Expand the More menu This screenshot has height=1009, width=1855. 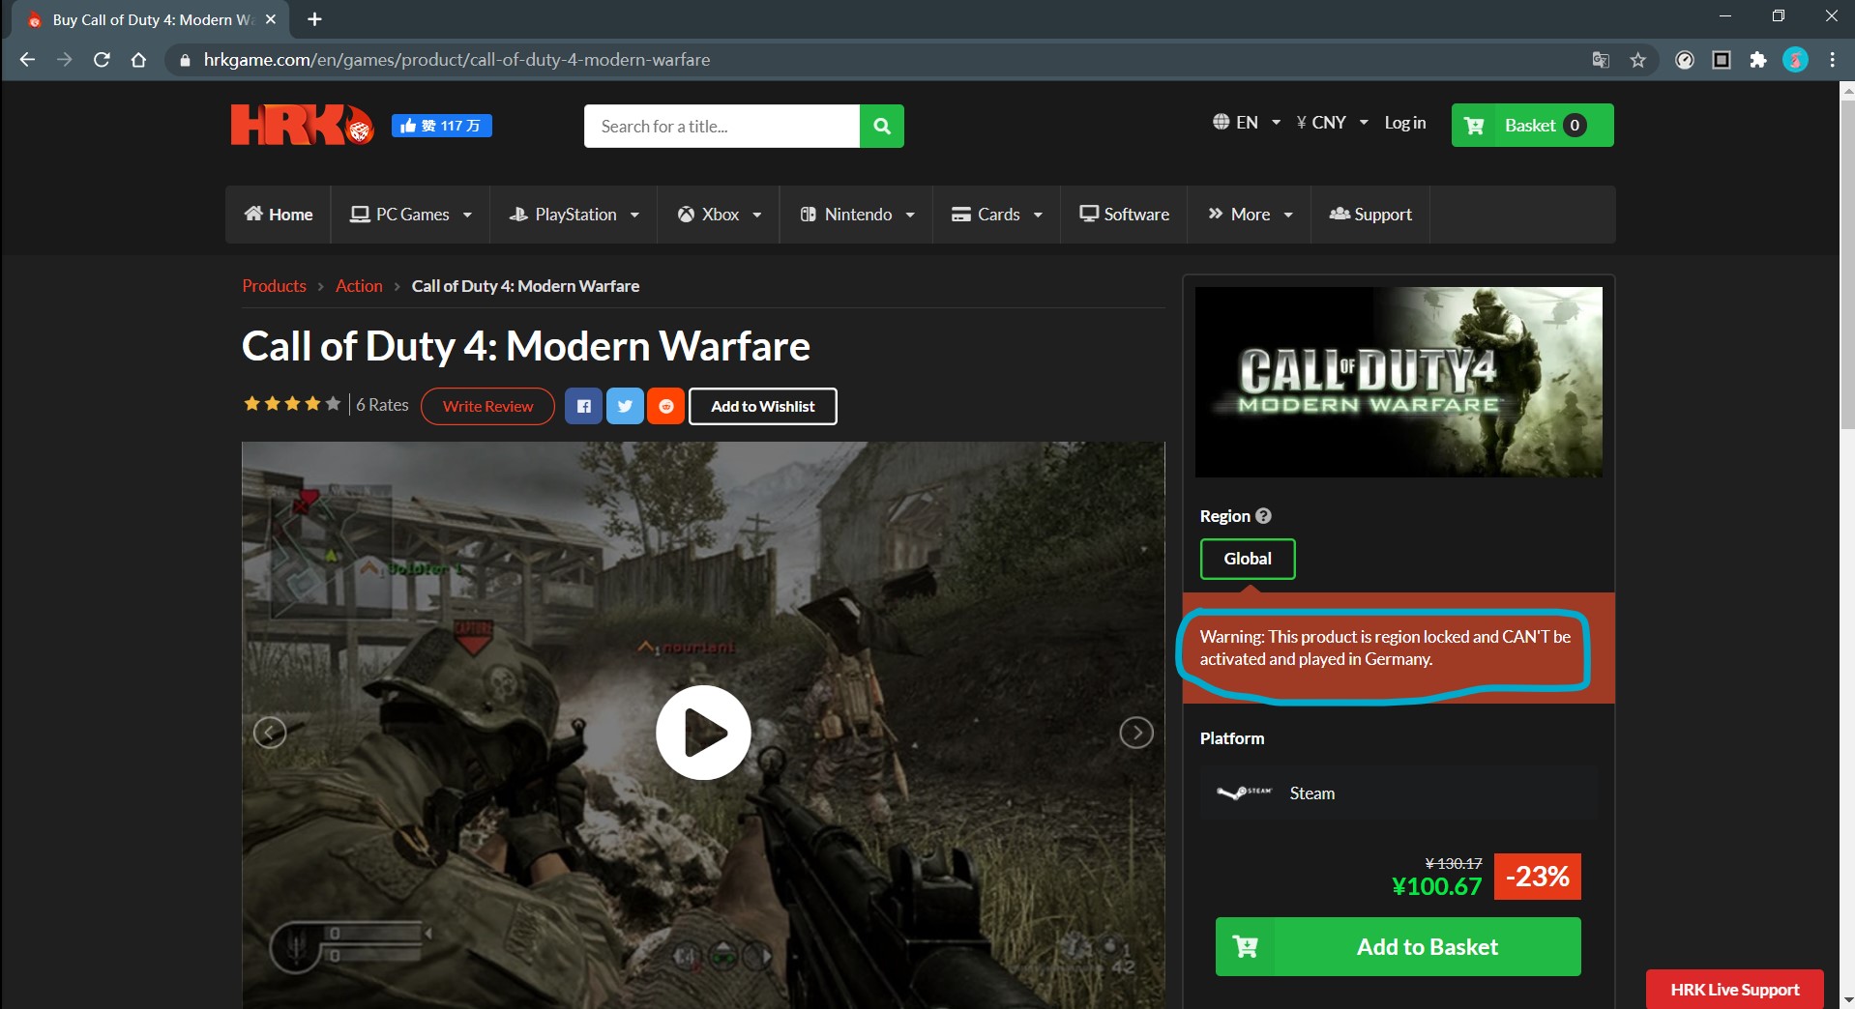(1250, 215)
